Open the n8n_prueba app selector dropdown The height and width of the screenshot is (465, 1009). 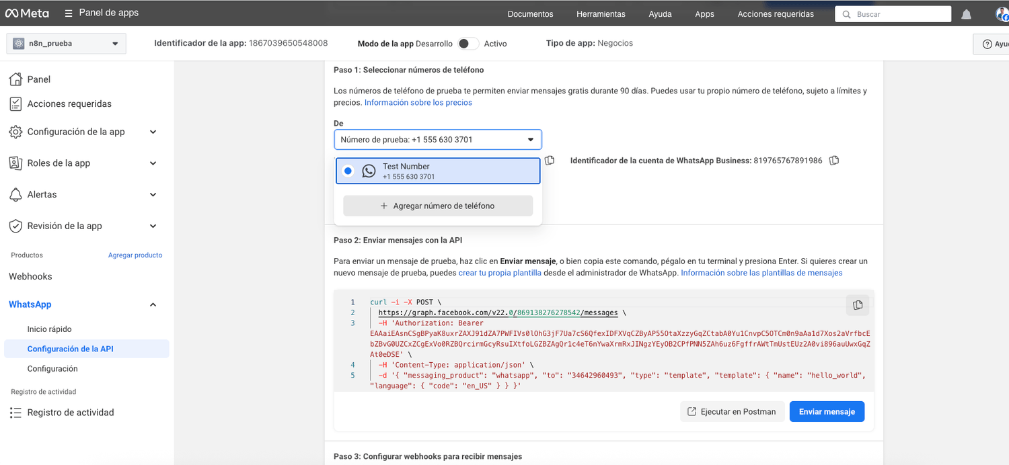(x=66, y=44)
